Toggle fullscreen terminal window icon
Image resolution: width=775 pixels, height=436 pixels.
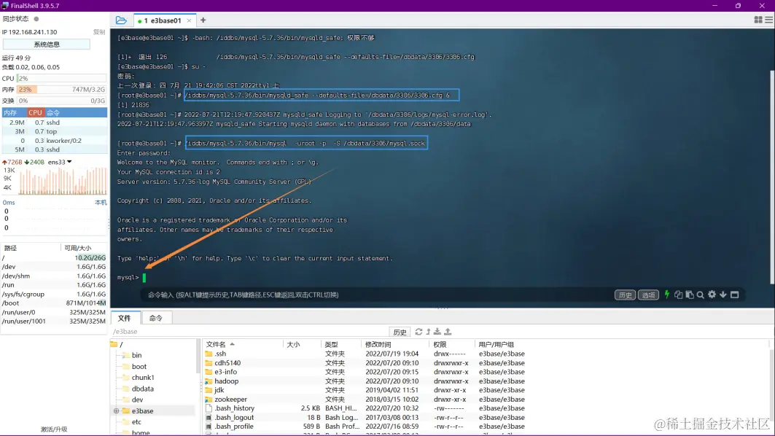tap(734, 295)
